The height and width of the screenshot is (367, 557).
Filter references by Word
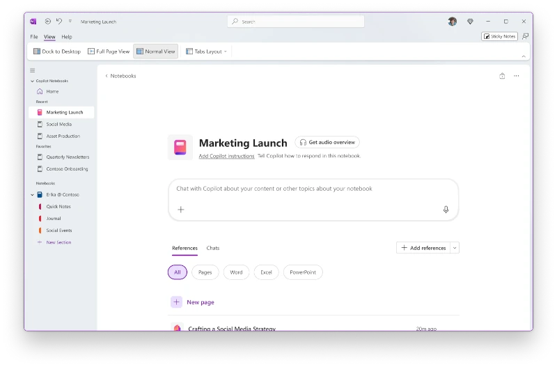pyautogui.click(x=236, y=272)
